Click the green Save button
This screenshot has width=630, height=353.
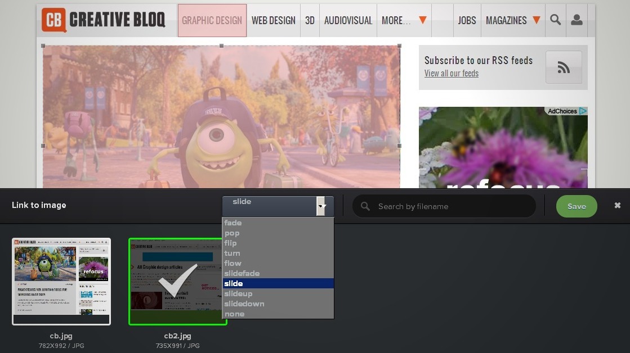577,206
